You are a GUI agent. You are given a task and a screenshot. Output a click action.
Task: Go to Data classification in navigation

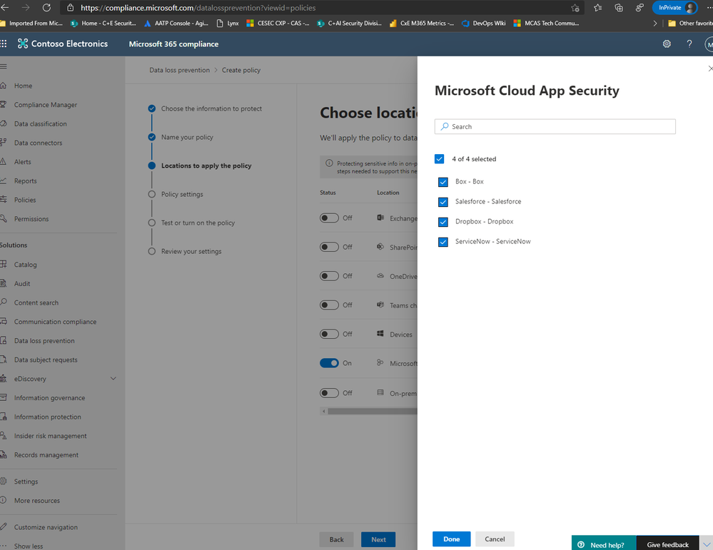click(41, 123)
